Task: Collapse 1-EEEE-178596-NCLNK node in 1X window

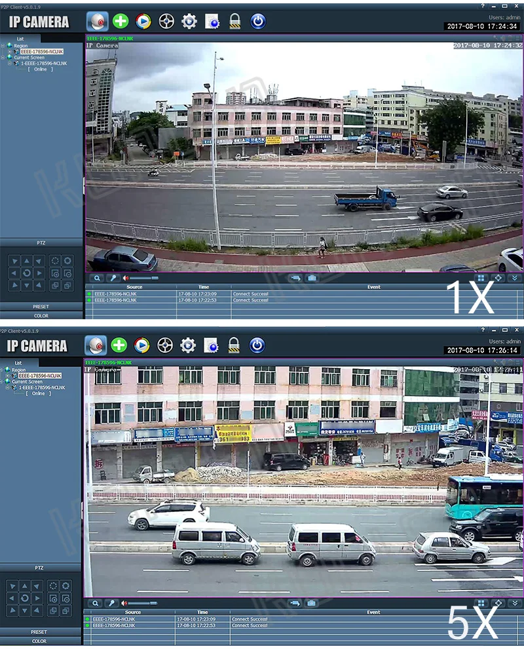Action: click(10, 64)
